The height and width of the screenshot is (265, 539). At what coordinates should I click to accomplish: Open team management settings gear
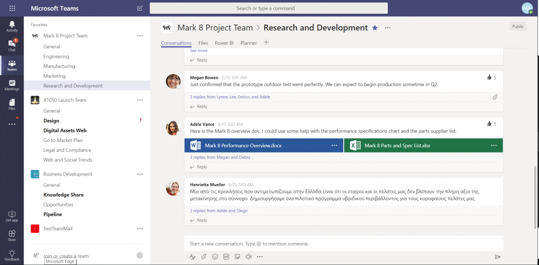(139, 256)
